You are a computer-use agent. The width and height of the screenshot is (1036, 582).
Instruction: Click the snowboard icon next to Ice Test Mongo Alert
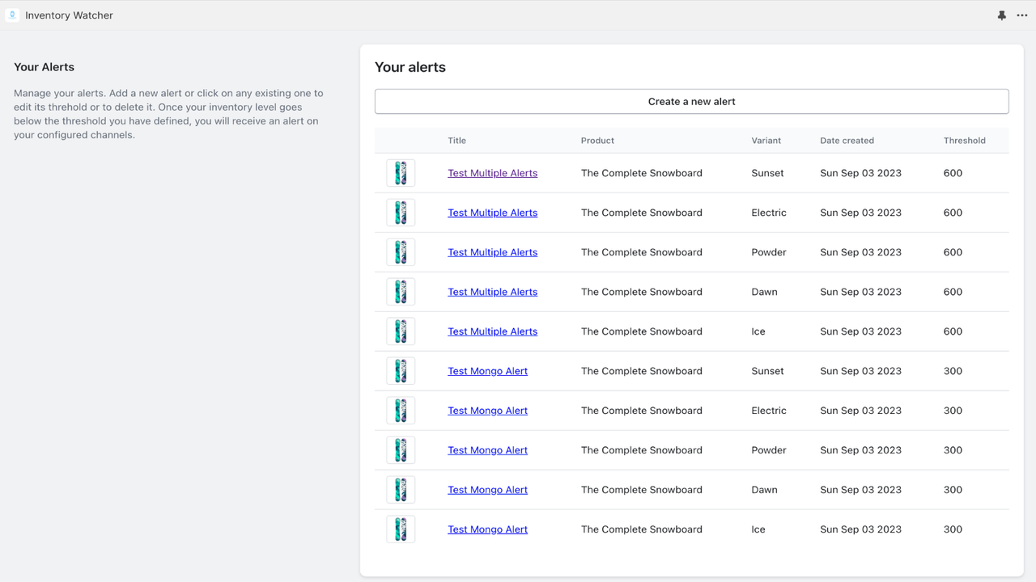(401, 529)
